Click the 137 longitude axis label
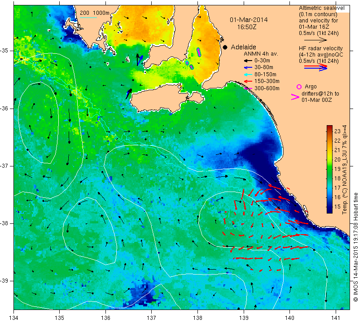 152,318
